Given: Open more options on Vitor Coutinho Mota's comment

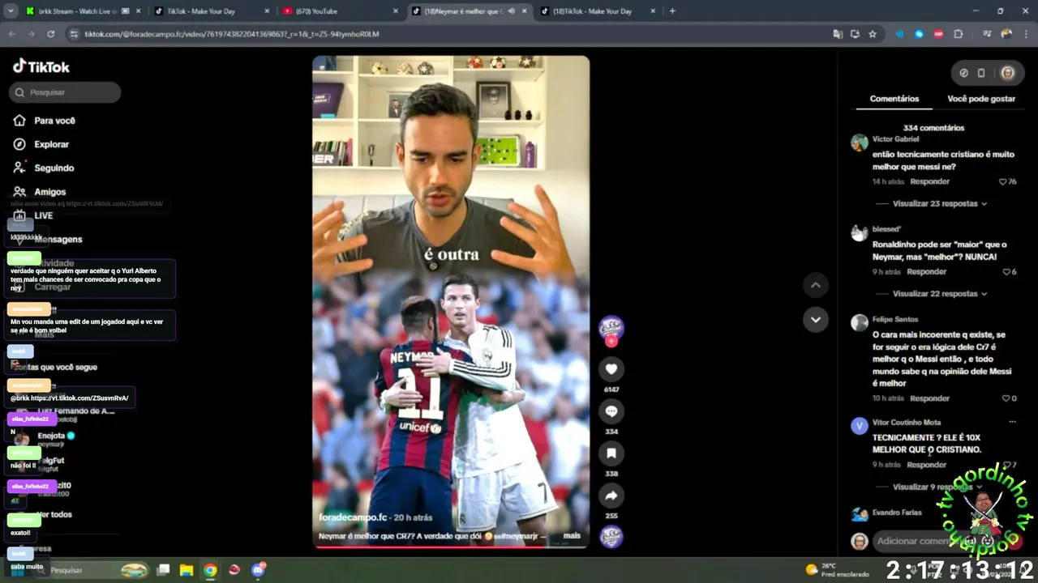Looking at the screenshot, I should (1012, 422).
